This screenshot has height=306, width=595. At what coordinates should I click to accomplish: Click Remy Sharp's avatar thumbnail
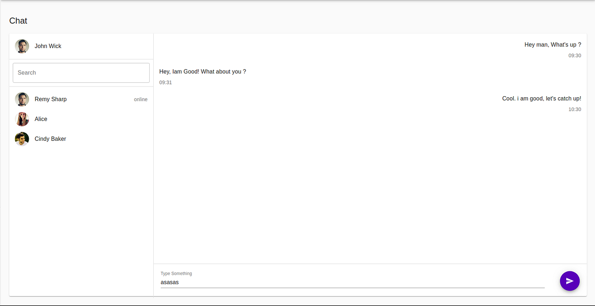[22, 99]
